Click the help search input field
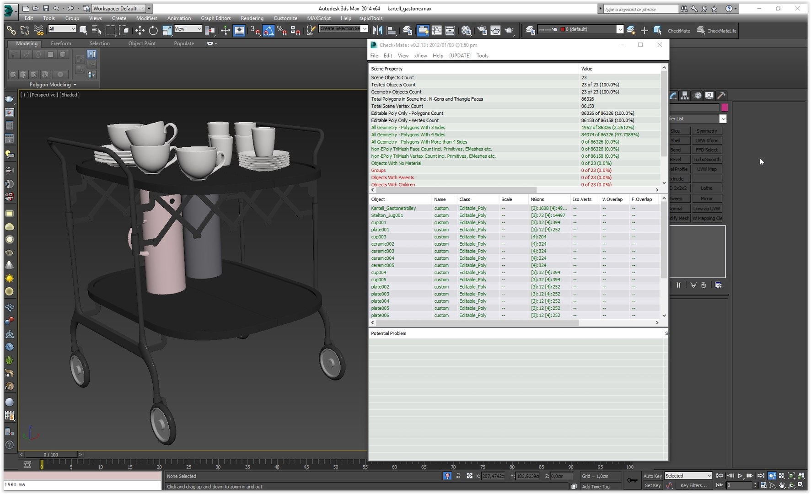 640,9
